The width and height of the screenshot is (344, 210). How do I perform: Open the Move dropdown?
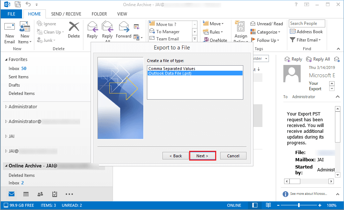[213, 23]
